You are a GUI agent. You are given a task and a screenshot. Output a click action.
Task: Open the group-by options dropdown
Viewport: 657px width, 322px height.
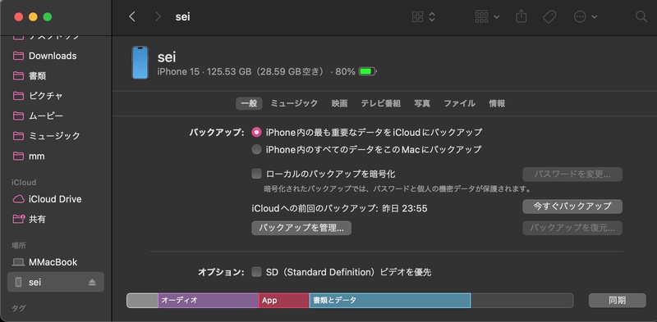pos(487,16)
